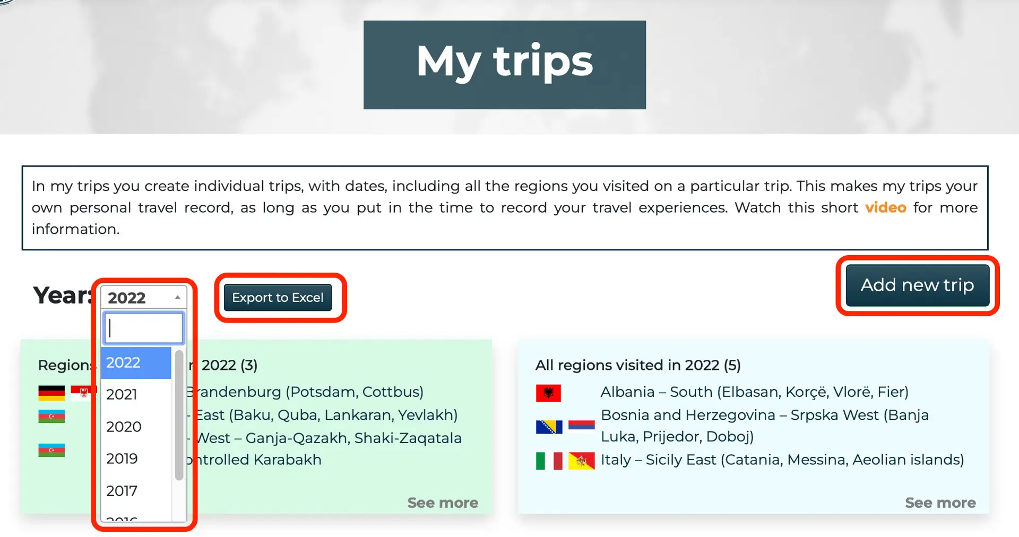Choose 2020 in the year dropdown
This screenshot has width=1019, height=537.
[x=124, y=427]
